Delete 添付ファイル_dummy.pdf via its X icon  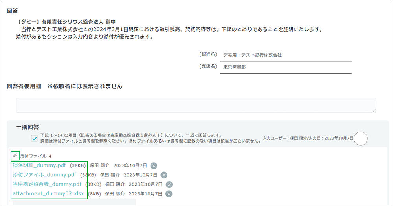(x=164, y=175)
